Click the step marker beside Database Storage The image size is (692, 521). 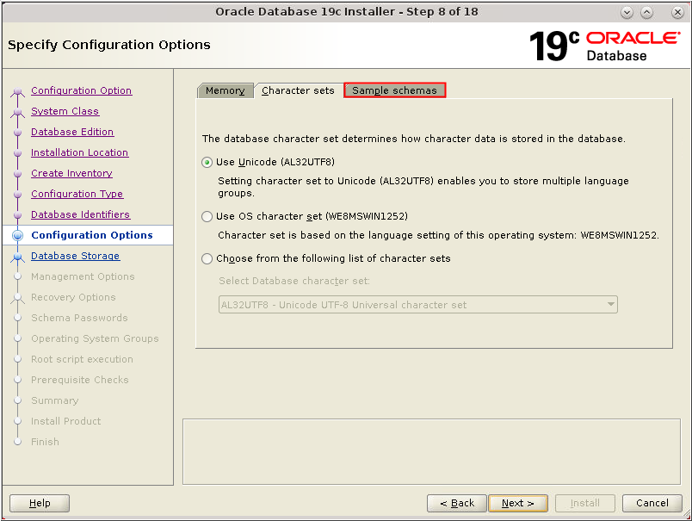click(x=18, y=257)
